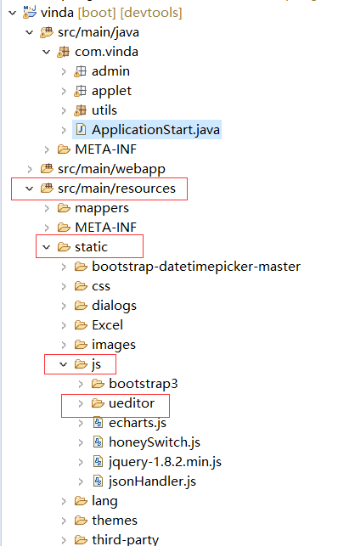The width and height of the screenshot is (338, 546).
Task: Click the themes folder icon
Action: 81,520
